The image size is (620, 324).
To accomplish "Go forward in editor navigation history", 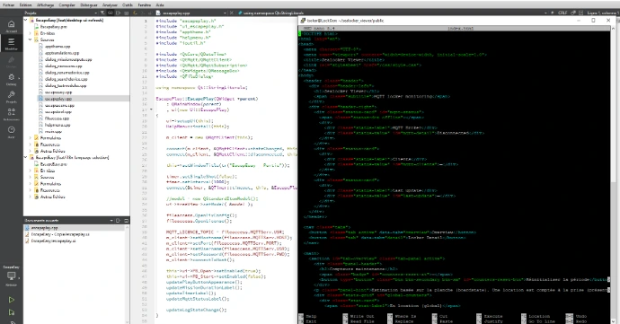I will (142, 13).
